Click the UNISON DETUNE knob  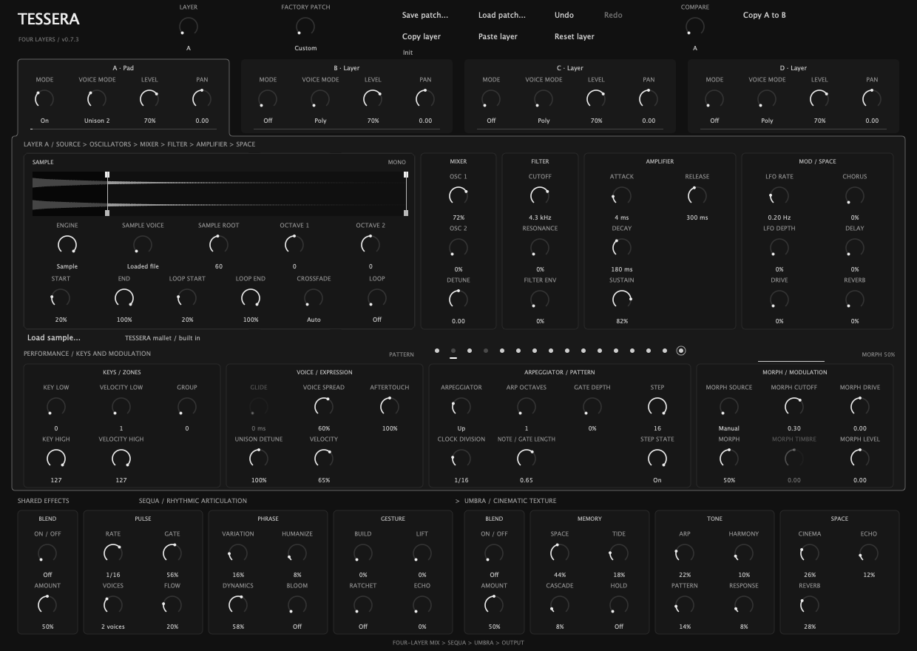click(259, 459)
